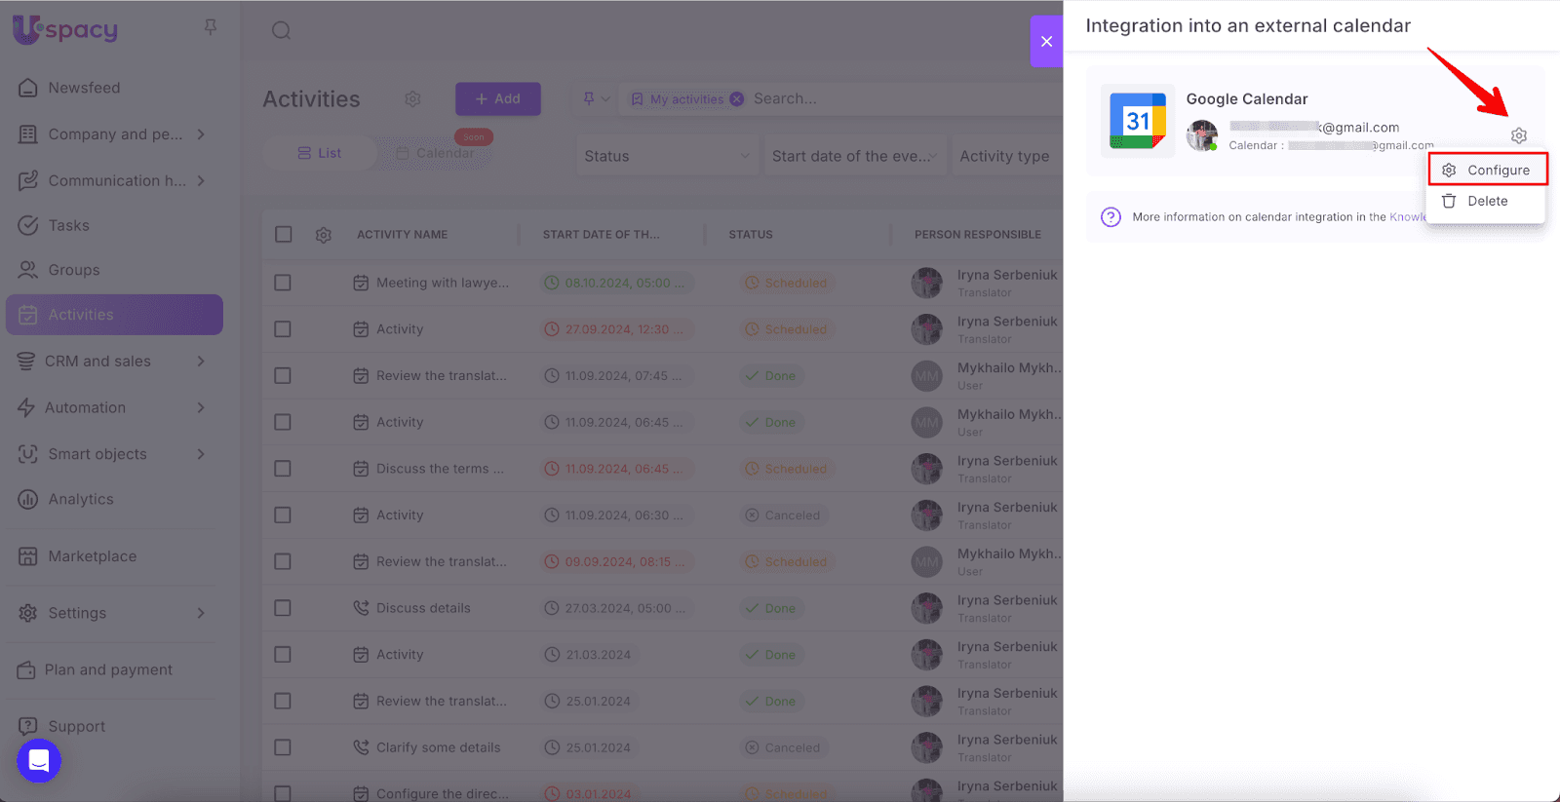
Task: Open the Status filter dropdown
Action: tap(666, 156)
